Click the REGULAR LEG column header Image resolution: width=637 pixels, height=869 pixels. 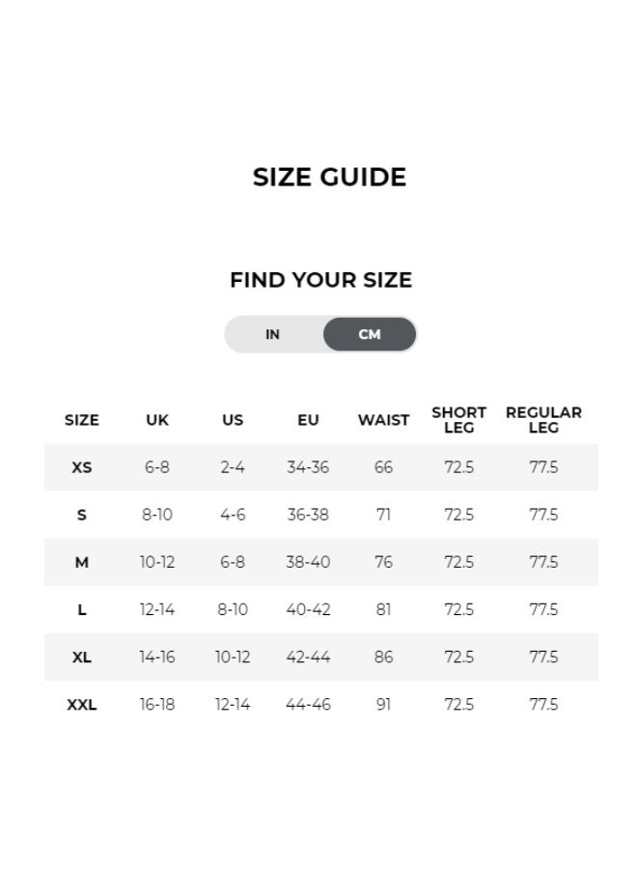click(542, 420)
